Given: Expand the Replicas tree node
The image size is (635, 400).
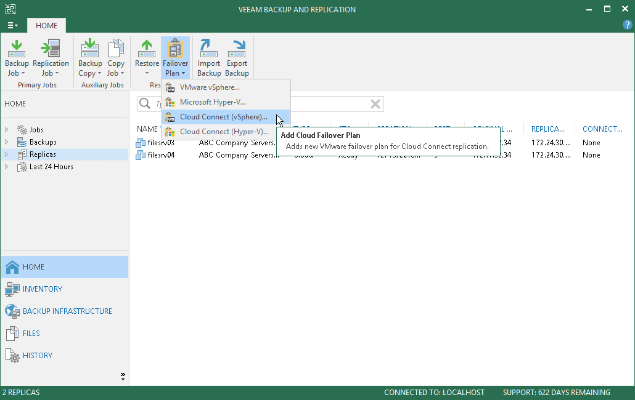Looking at the screenshot, I should point(7,154).
